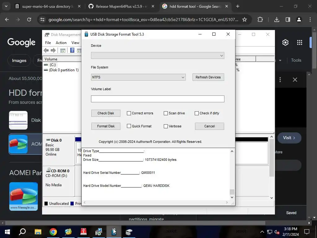Click the Unallocated black legend swatch

46,203
